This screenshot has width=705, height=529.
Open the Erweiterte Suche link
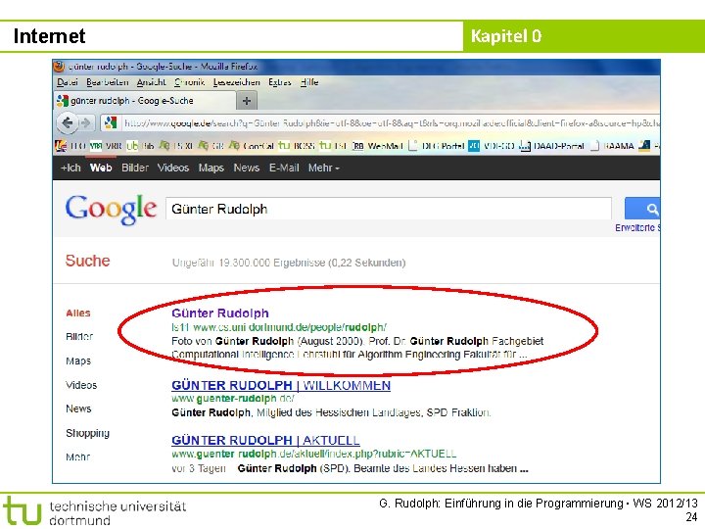click(x=637, y=228)
